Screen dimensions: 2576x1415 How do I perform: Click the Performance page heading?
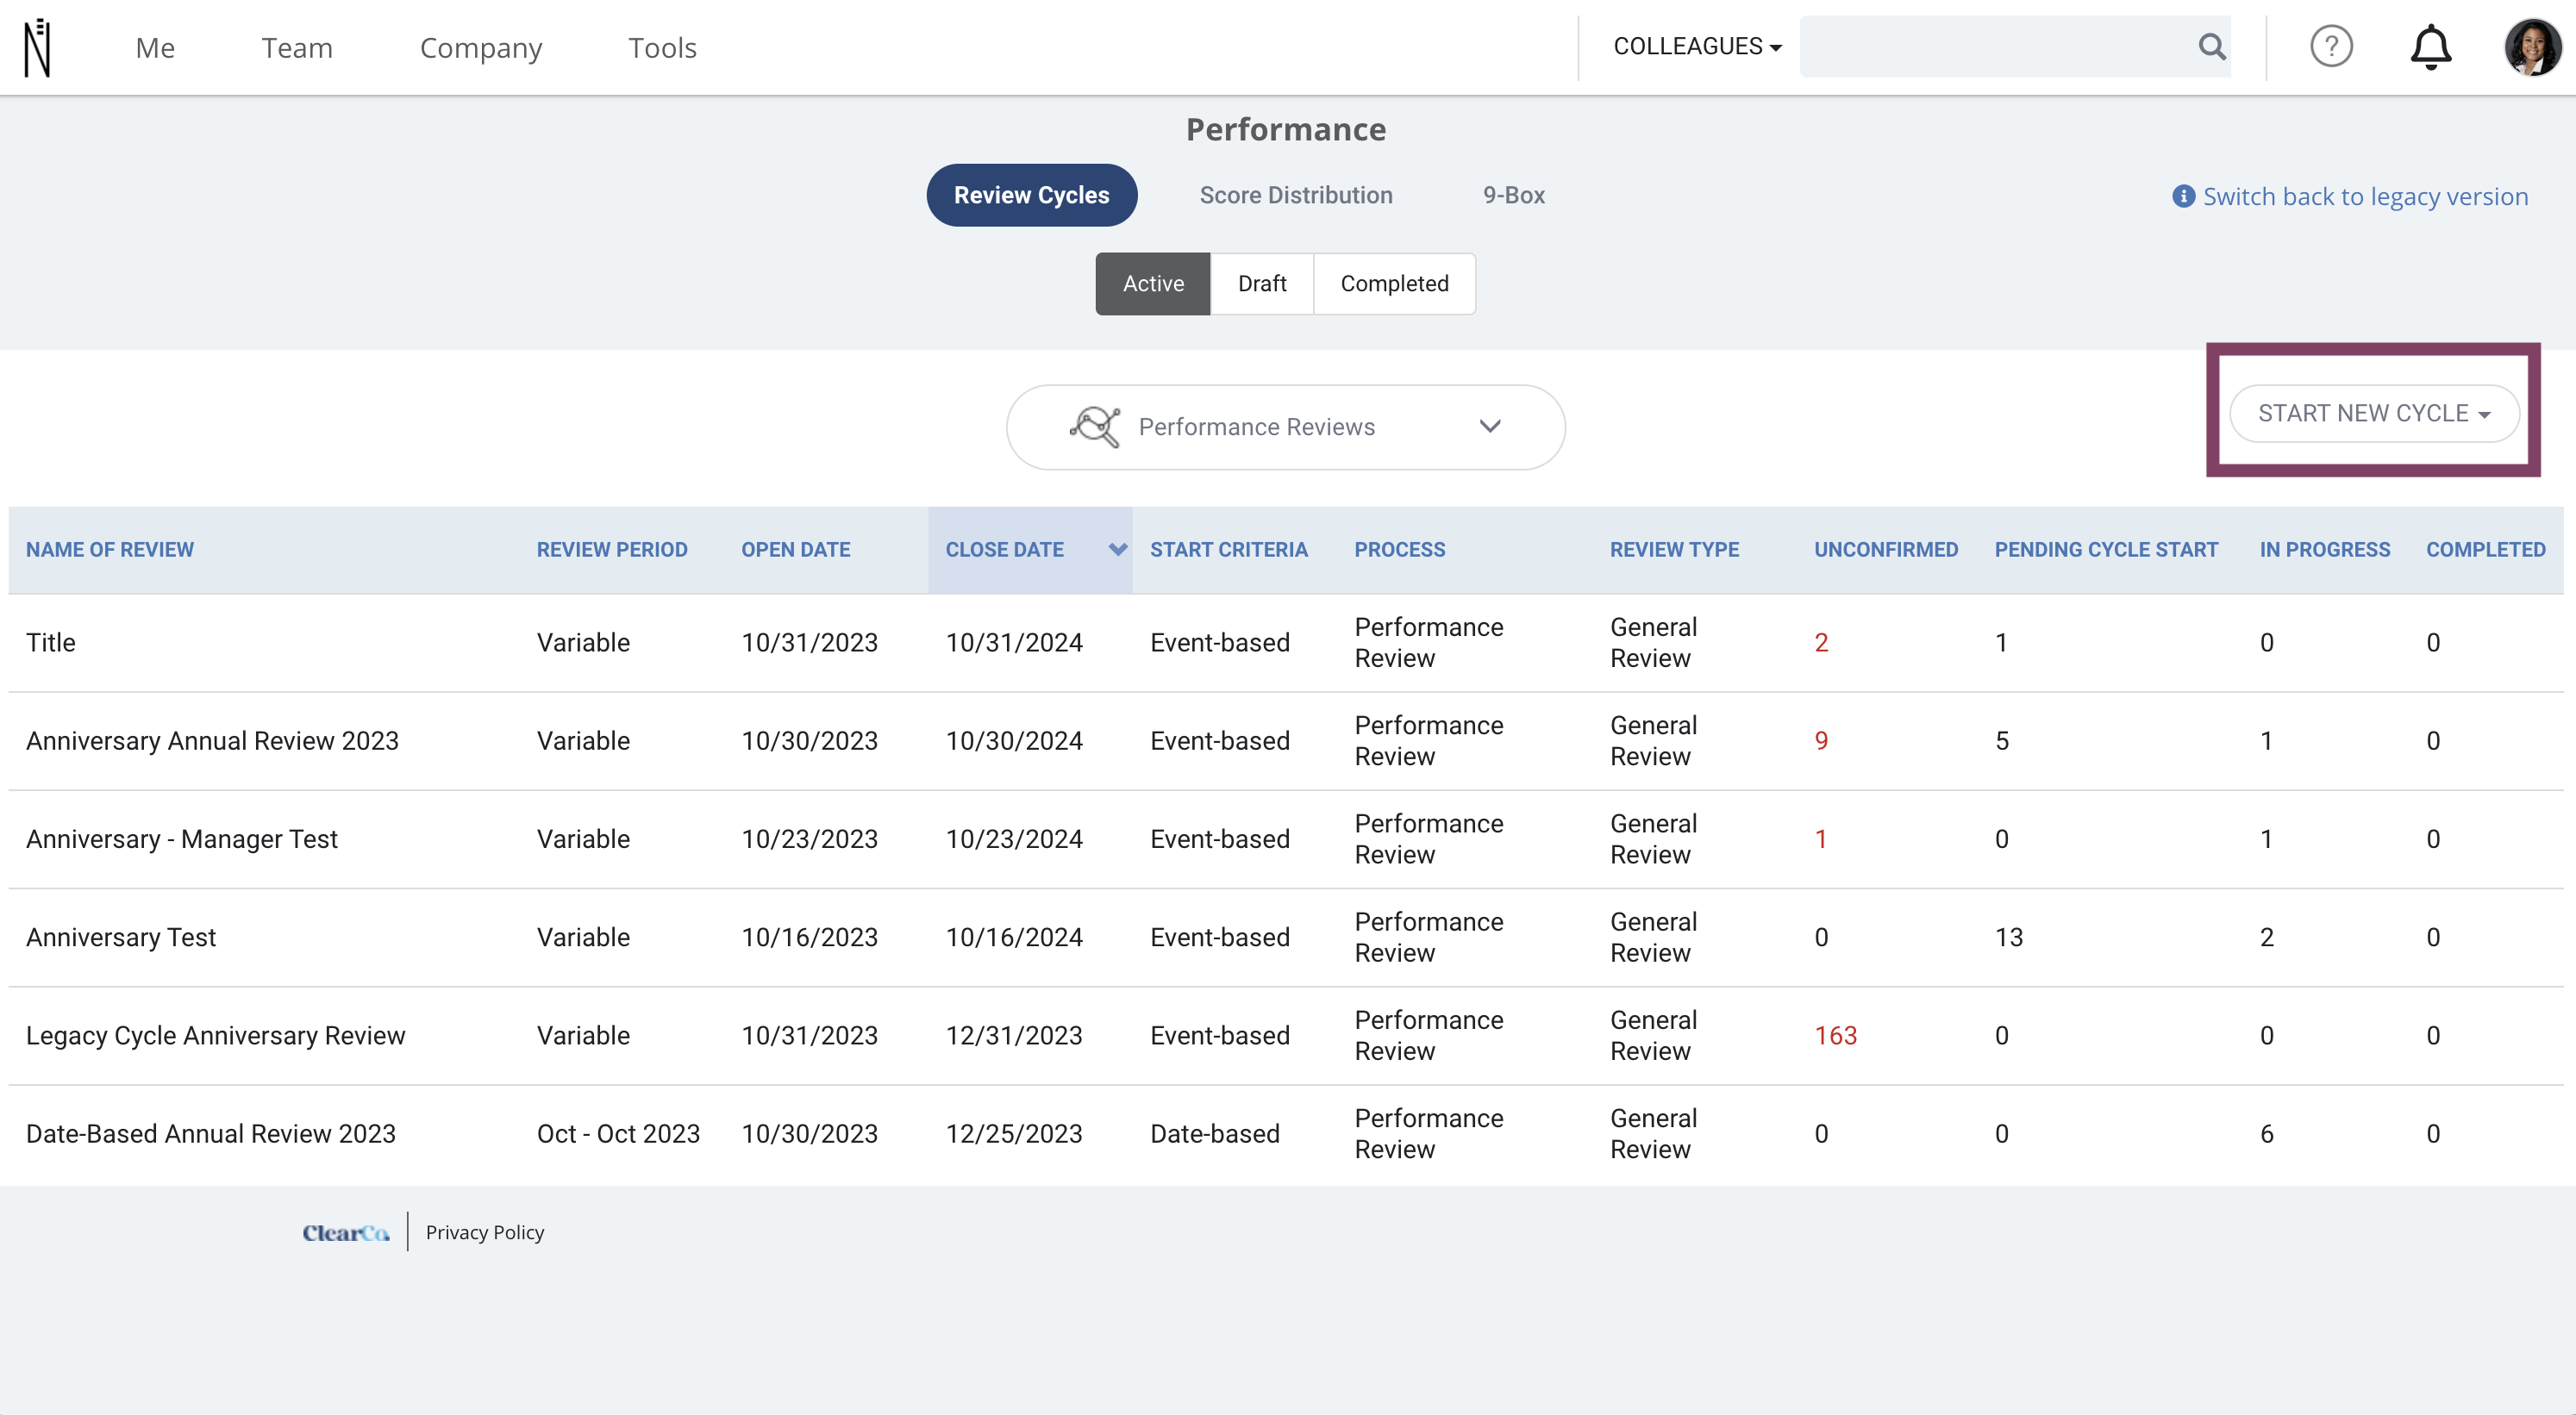[x=1286, y=129]
